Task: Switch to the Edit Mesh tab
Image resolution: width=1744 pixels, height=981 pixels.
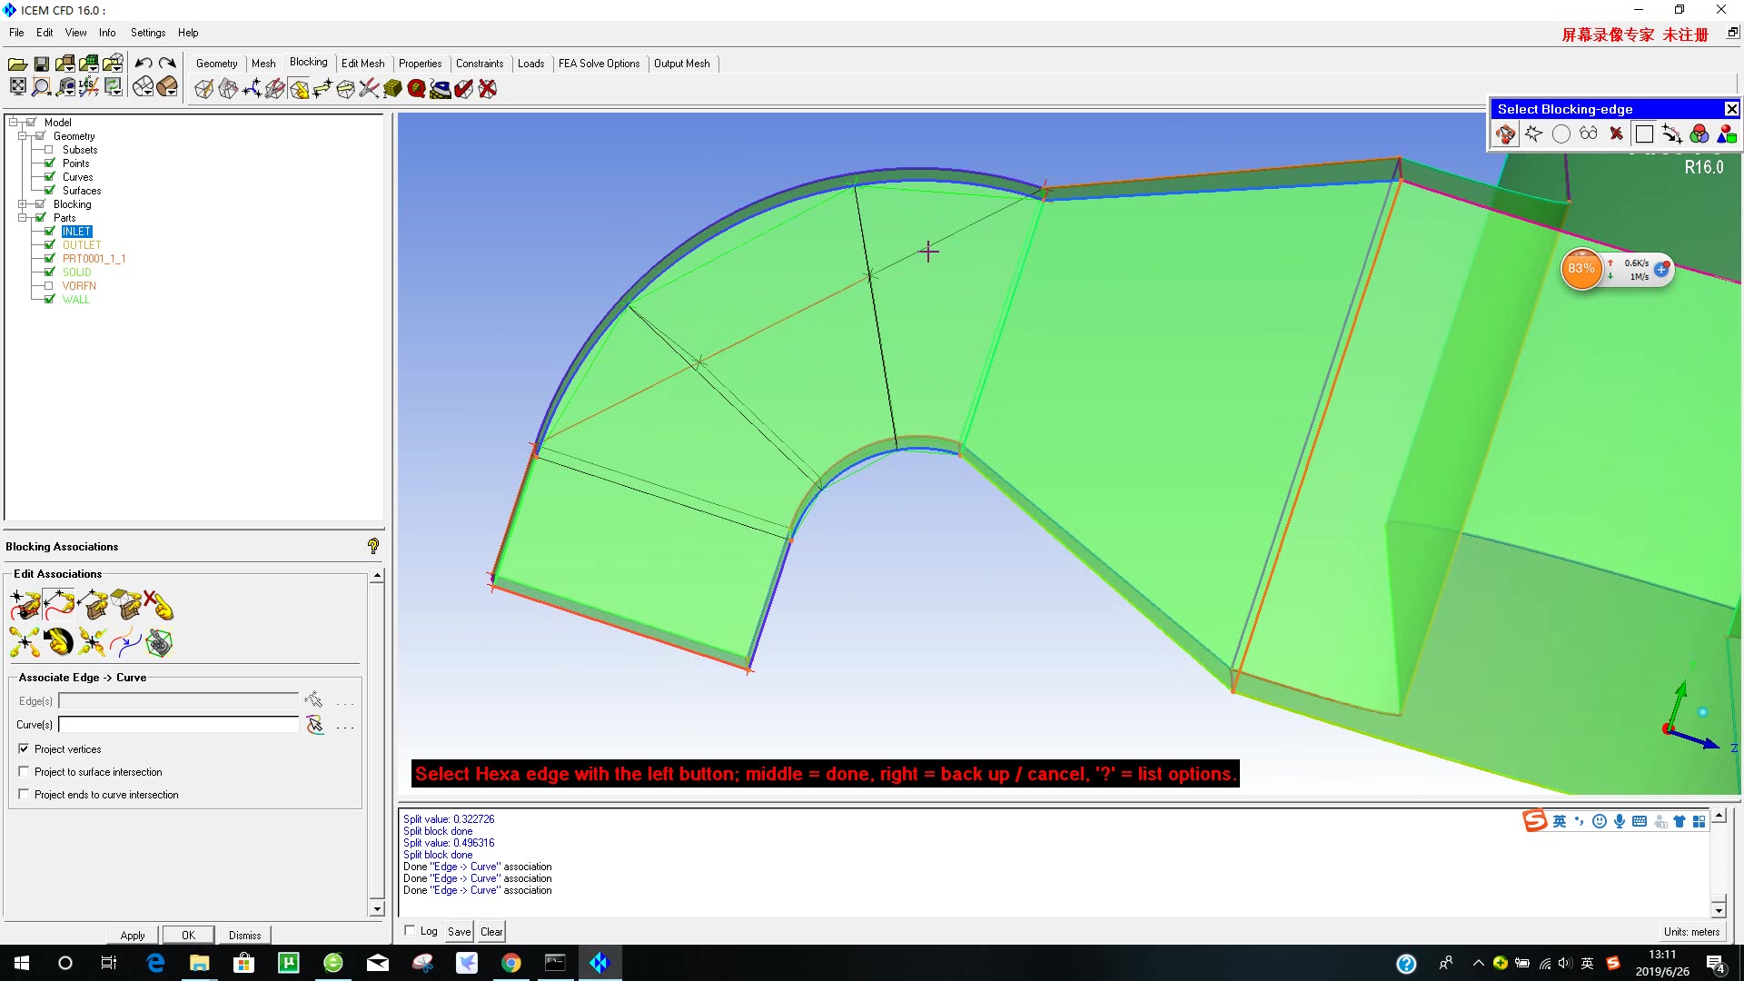Action: (362, 63)
